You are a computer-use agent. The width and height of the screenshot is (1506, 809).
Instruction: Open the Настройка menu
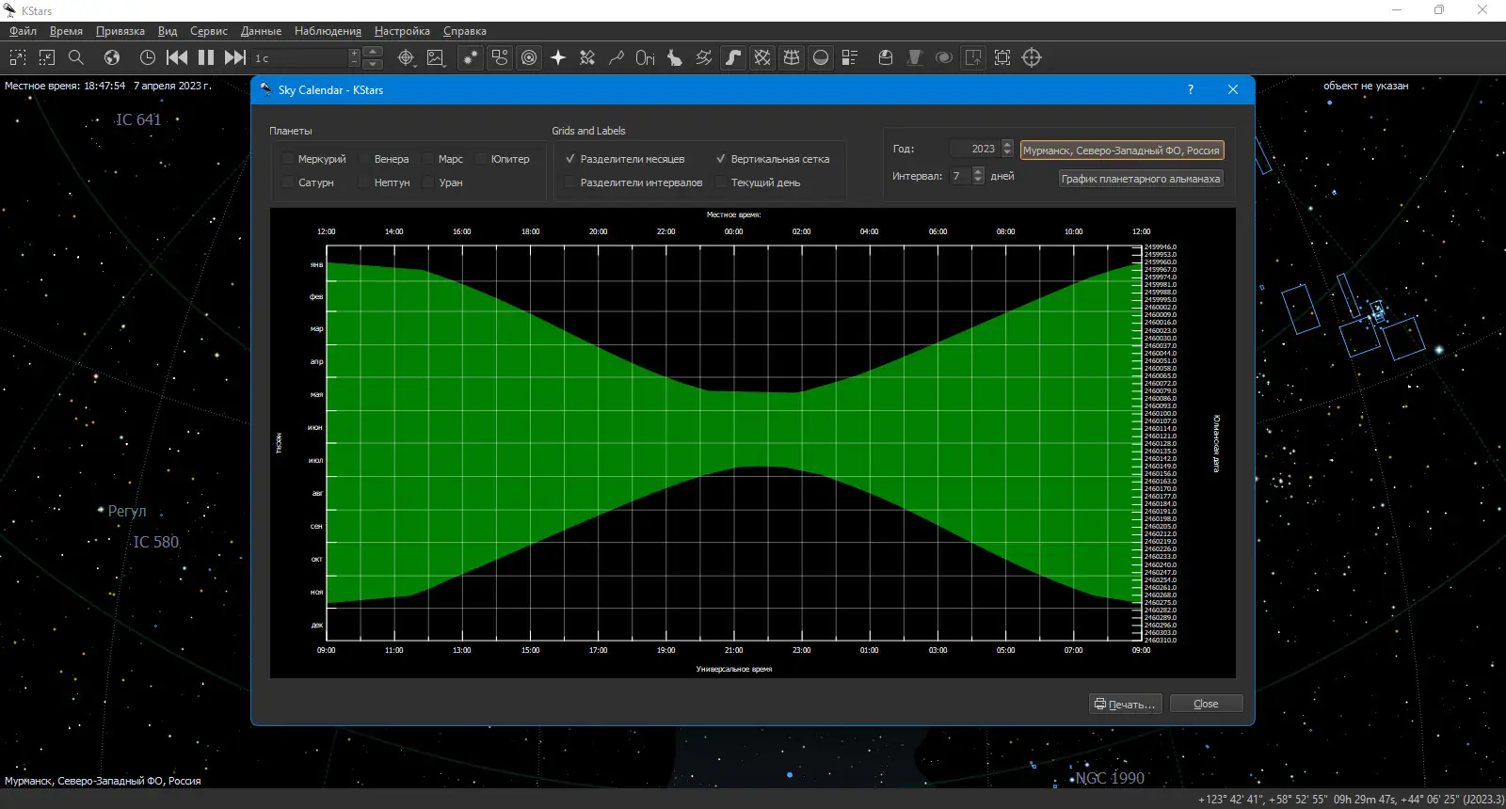[402, 31]
